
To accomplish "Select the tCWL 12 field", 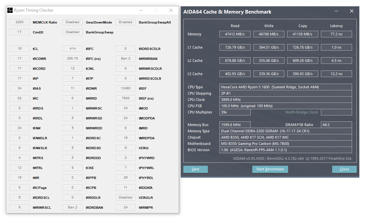I will (x=72, y=68).
